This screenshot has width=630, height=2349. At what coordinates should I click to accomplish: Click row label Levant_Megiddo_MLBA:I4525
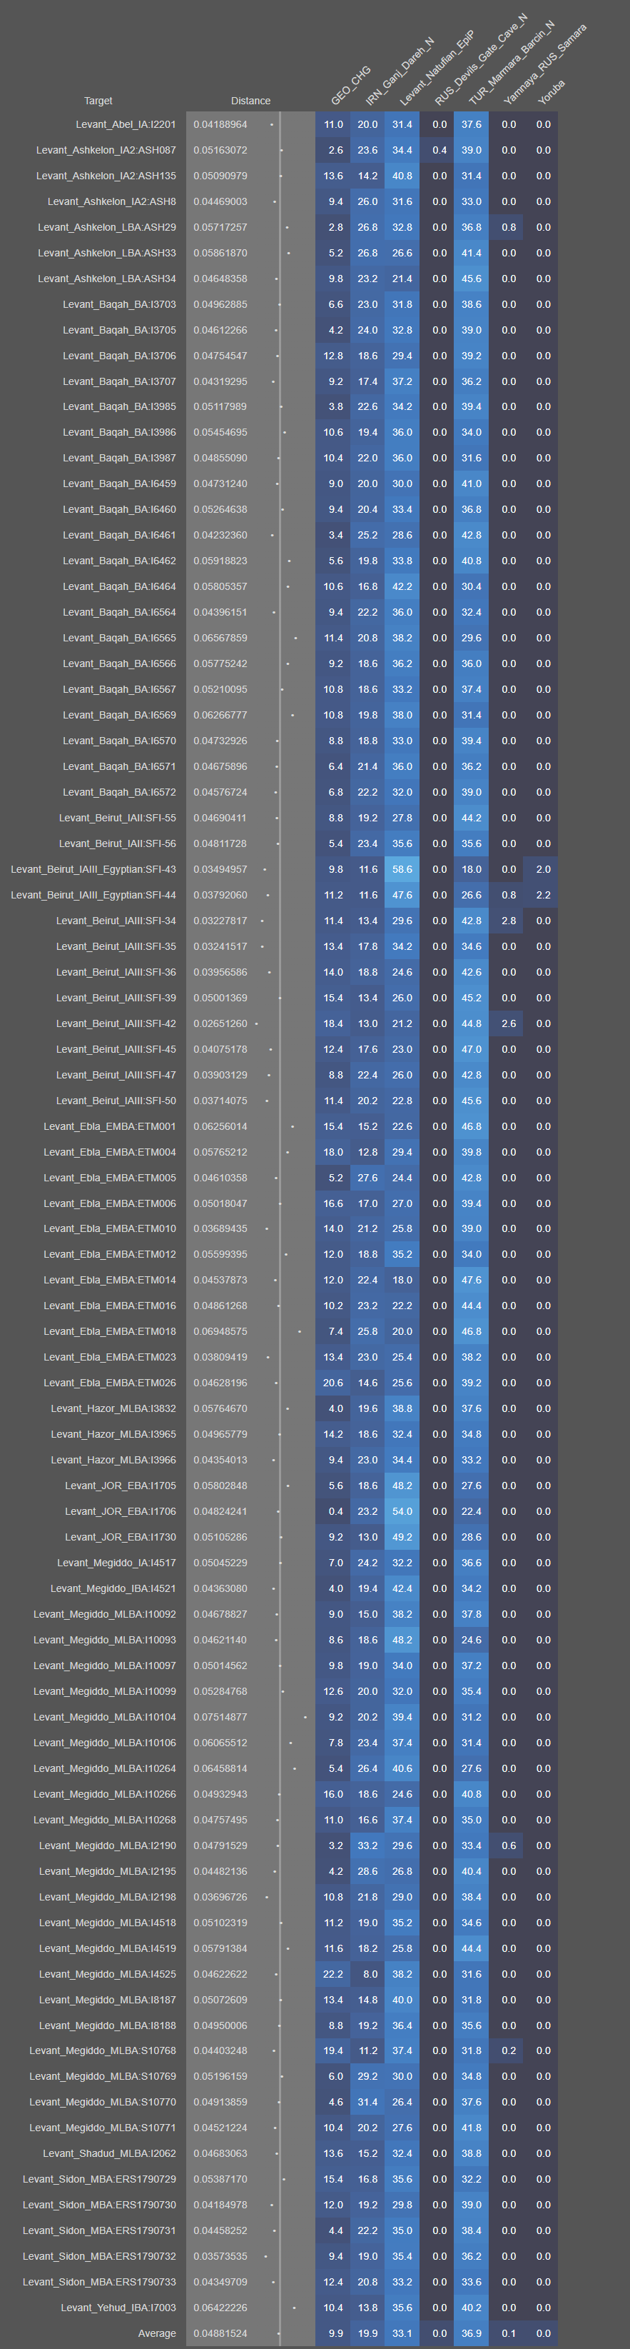tap(108, 1974)
